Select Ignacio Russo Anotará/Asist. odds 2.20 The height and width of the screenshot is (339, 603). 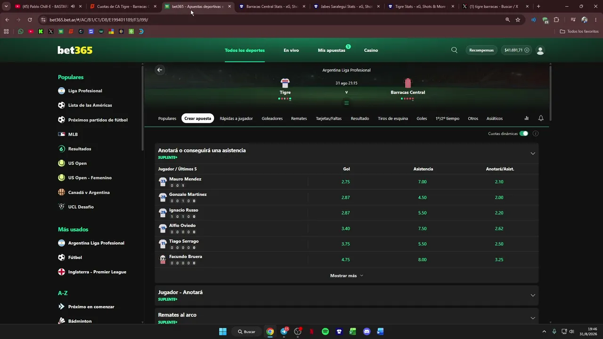point(499,213)
